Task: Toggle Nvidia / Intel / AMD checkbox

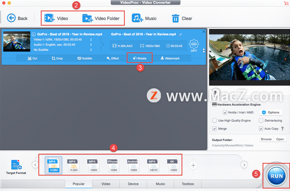Action: coord(225,112)
